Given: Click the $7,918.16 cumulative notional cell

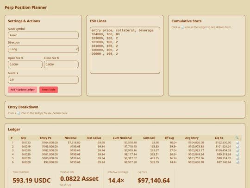Looking at the screenshot, I should click(131, 150).
